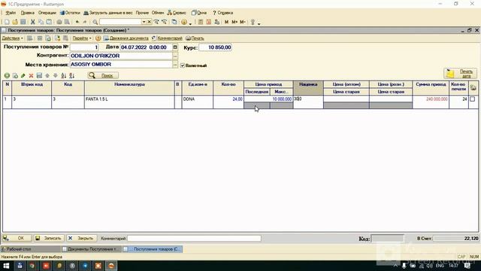
Task: Click the Cut scissors icon
Action: [33, 22]
